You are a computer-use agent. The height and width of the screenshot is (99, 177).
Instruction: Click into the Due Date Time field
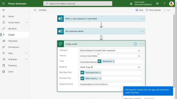pos(111,79)
